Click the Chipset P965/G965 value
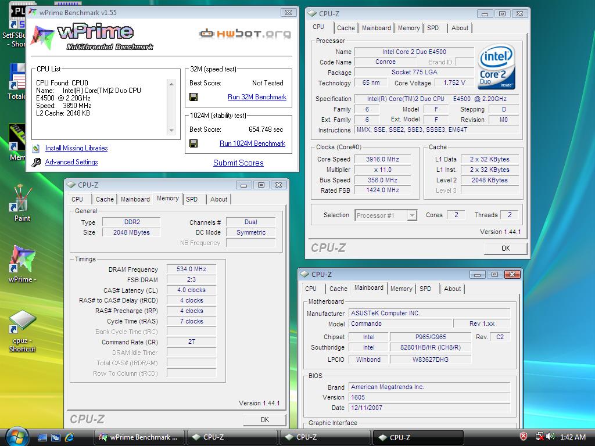 coord(431,337)
